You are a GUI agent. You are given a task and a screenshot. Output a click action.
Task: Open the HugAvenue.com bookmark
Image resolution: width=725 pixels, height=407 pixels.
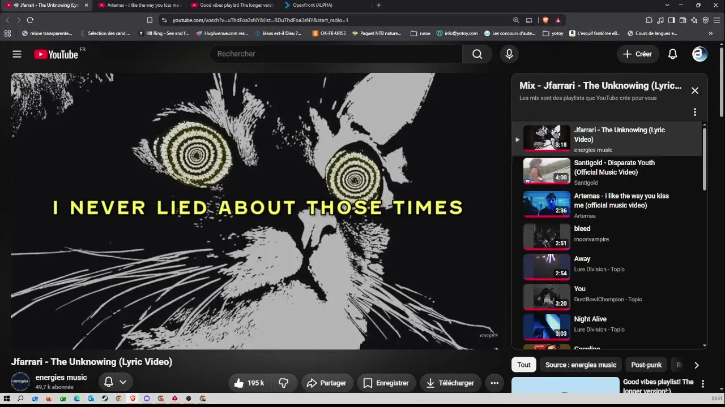[221, 33]
